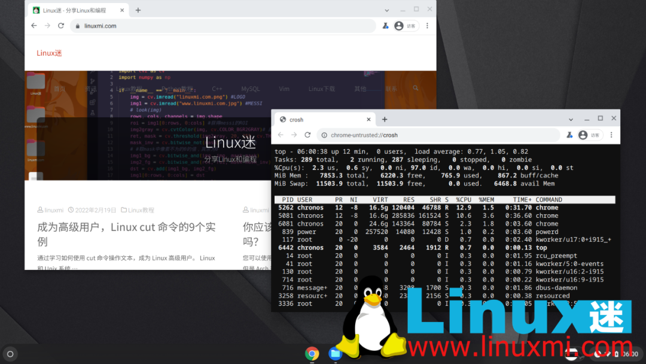Open Chrome from the shelf
This screenshot has height=364, width=646.
312,354
